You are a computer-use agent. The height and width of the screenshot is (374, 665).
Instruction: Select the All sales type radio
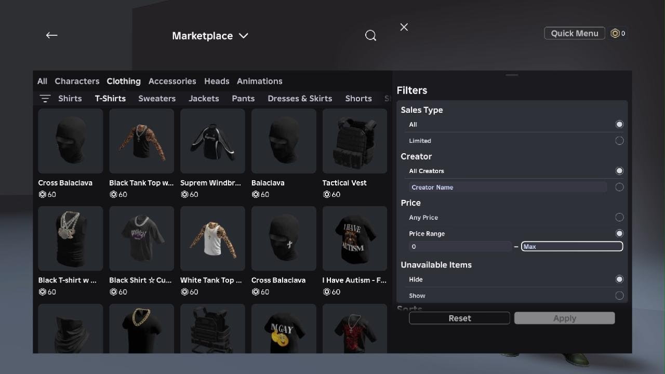click(619, 124)
